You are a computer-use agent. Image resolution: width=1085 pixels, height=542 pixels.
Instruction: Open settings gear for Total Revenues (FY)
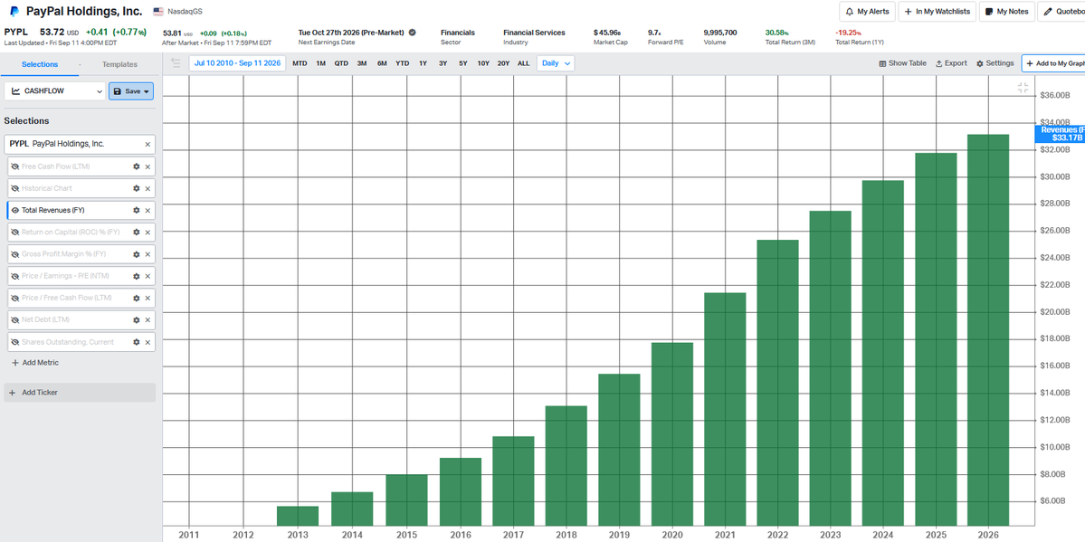tap(137, 210)
